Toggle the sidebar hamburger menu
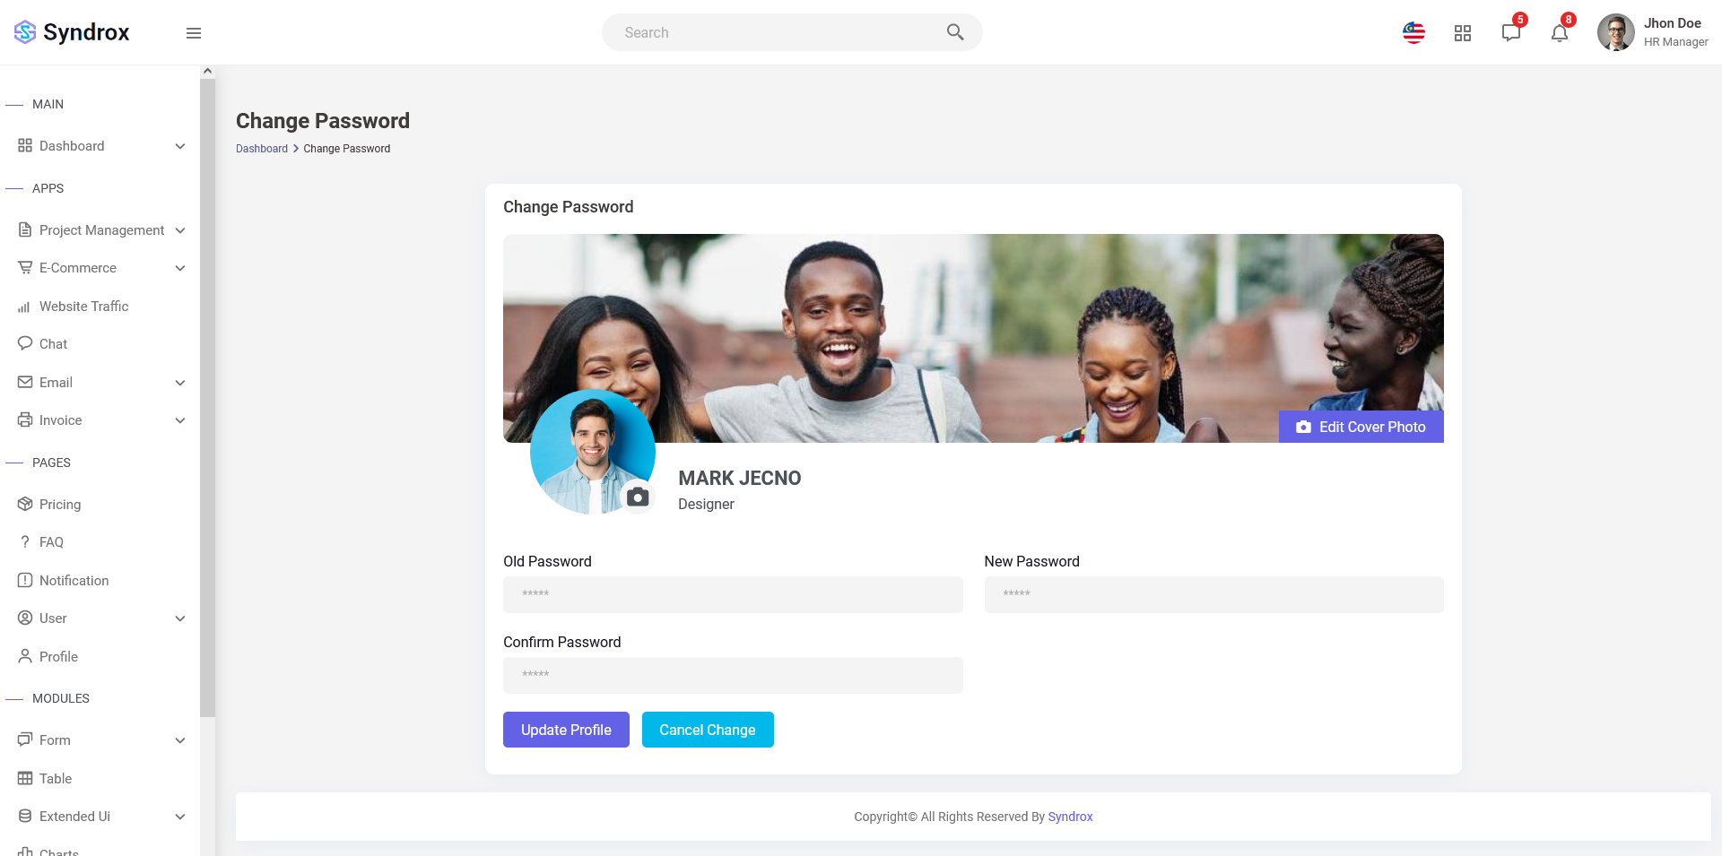 point(194,33)
